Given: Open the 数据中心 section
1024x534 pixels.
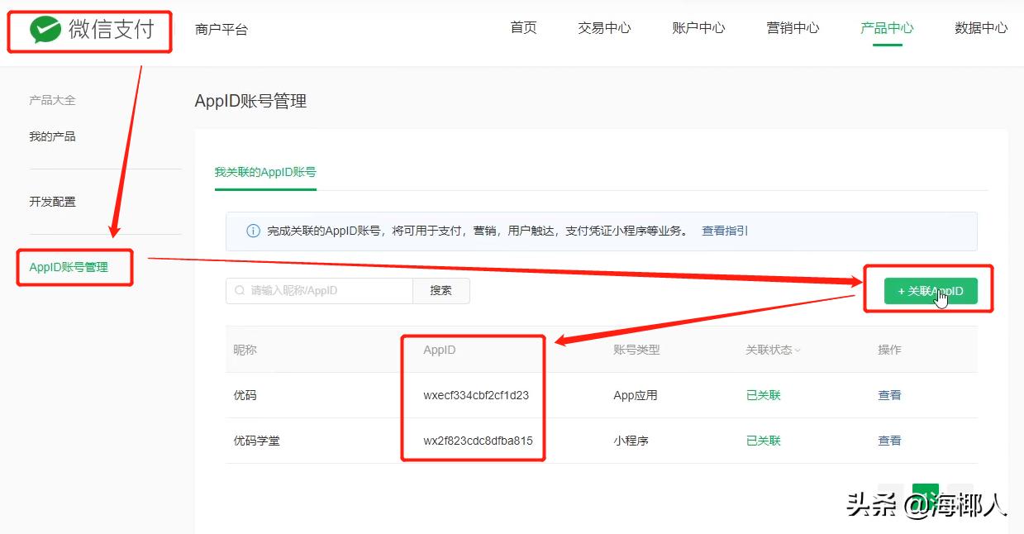Looking at the screenshot, I should pos(980,27).
